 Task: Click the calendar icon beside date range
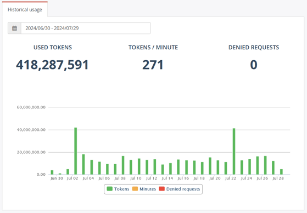[x=14, y=28]
